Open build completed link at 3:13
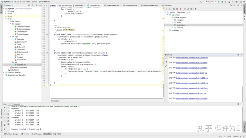Image resolution: width=246 pixels, height=138 pixels. [x=192, y=73]
